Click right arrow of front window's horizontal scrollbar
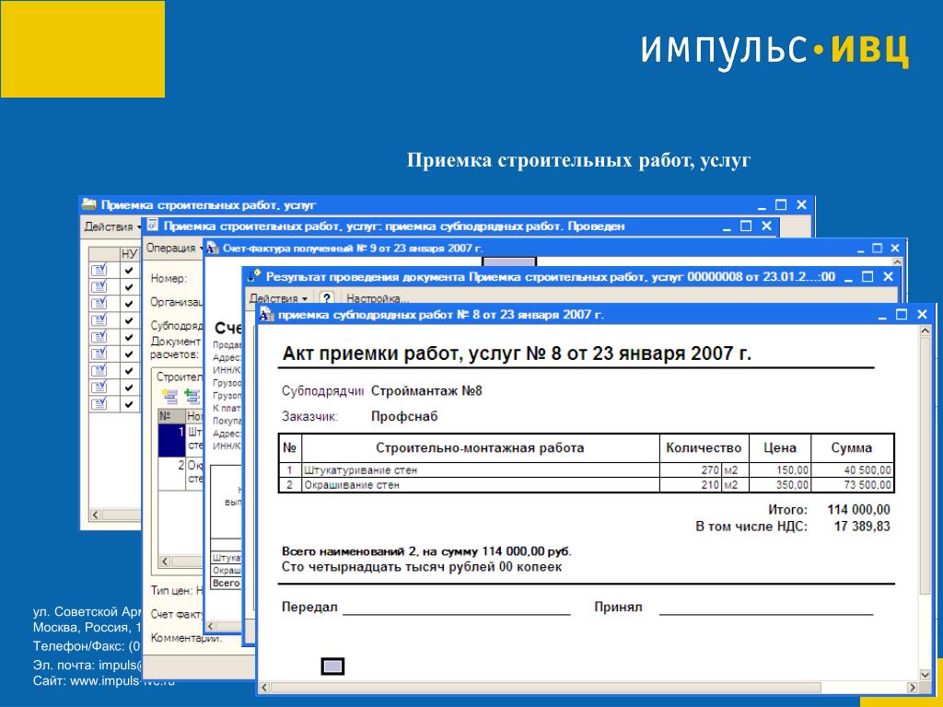 (x=913, y=687)
